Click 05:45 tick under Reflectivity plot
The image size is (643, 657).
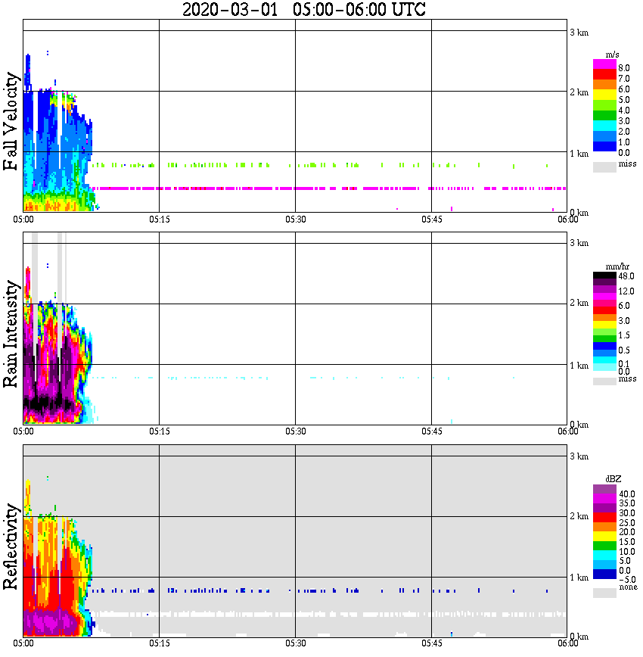tap(432, 643)
